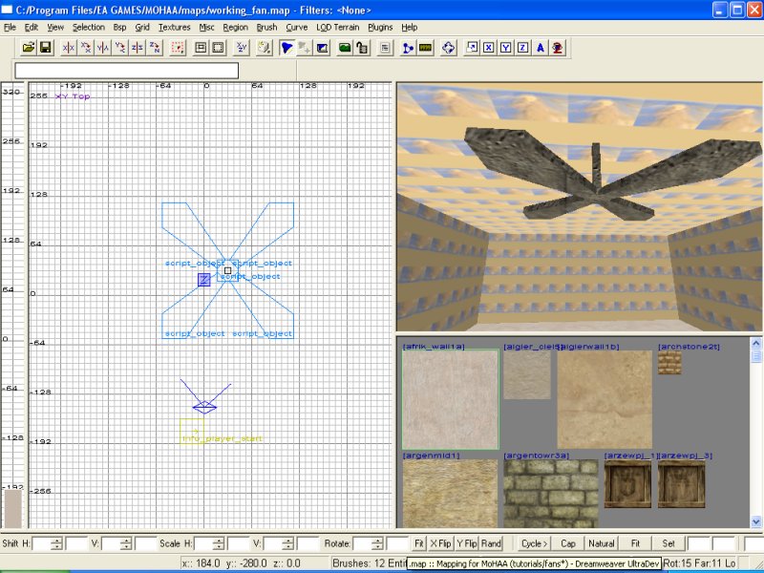Toggle the blue funnel selection icon
Viewport: 764px width, 573px height.
coord(287,47)
